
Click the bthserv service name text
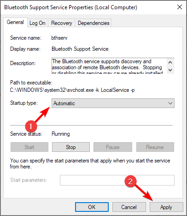coord(59,38)
